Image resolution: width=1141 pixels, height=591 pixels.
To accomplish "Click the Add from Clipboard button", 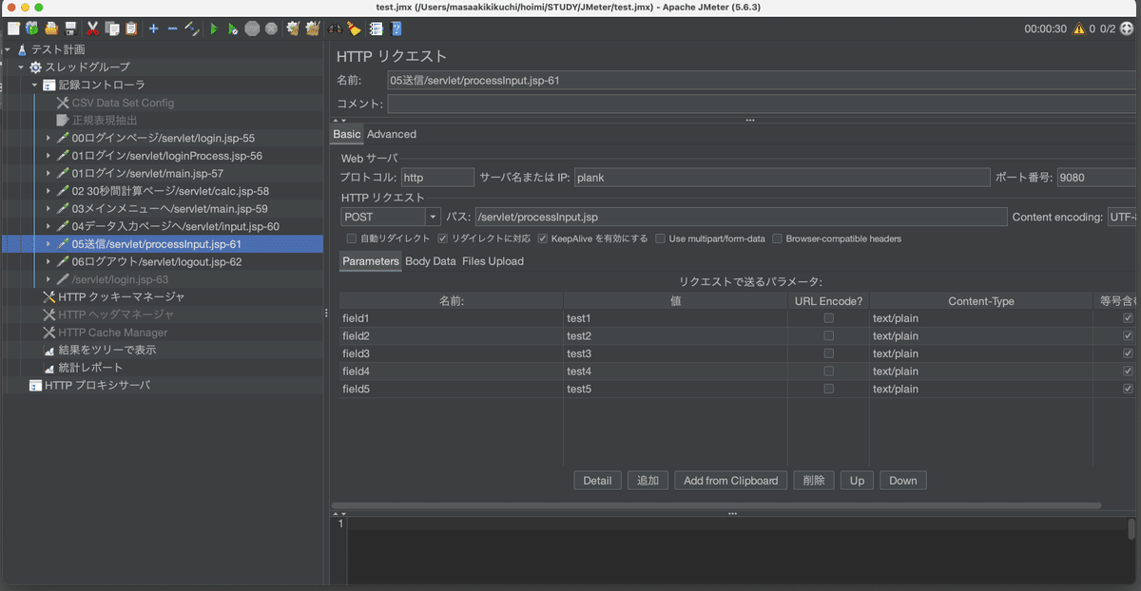I will [x=730, y=480].
